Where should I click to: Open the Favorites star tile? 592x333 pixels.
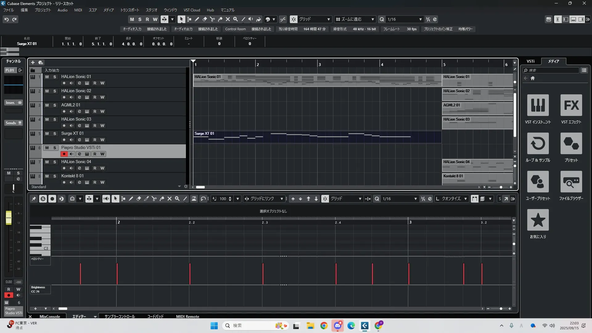click(x=538, y=220)
